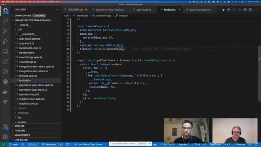
Task: Open the Source Control view
Action: [5, 31]
